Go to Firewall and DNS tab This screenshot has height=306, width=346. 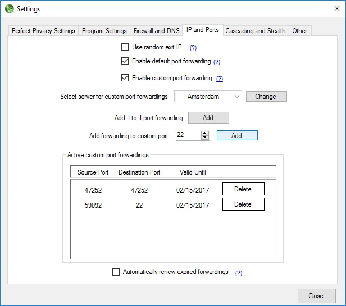click(x=157, y=31)
